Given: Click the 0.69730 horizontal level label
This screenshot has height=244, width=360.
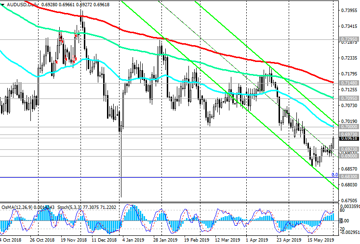Looking at the screenshot, I should pos(349,134).
